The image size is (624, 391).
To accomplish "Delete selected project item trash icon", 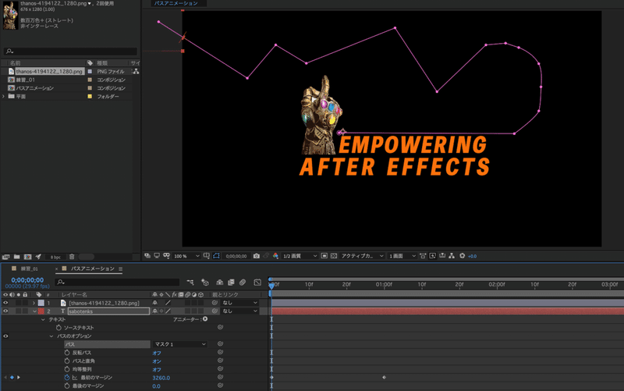I will click(72, 257).
